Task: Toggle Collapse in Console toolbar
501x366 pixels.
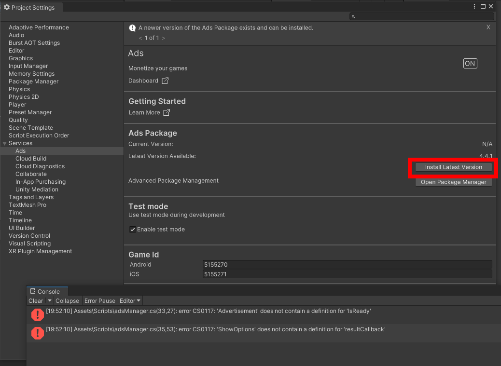Action: tap(67, 300)
